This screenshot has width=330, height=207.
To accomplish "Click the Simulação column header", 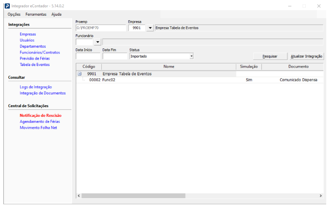I will point(249,67).
